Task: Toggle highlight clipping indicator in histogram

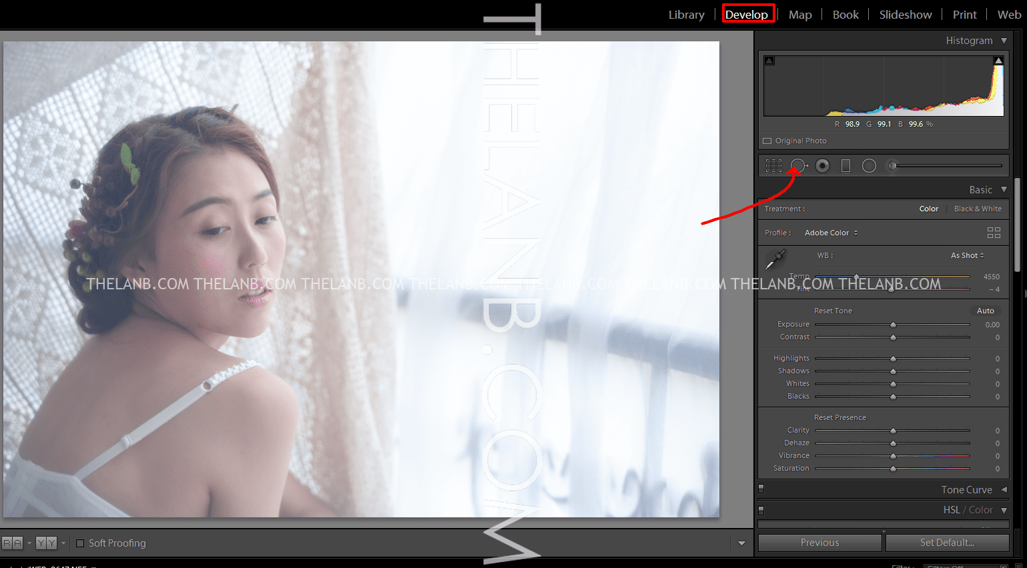Action: click(x=998, y=61)
